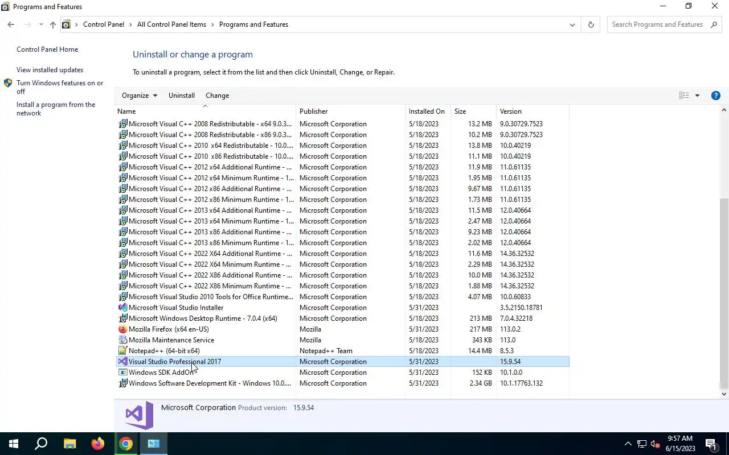Expand the address bar history dropdown
Viewport: 729px width, 455px height.
pos(572,24)
